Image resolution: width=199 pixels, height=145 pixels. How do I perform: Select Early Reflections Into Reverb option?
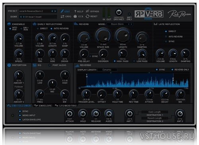point(51,28)
